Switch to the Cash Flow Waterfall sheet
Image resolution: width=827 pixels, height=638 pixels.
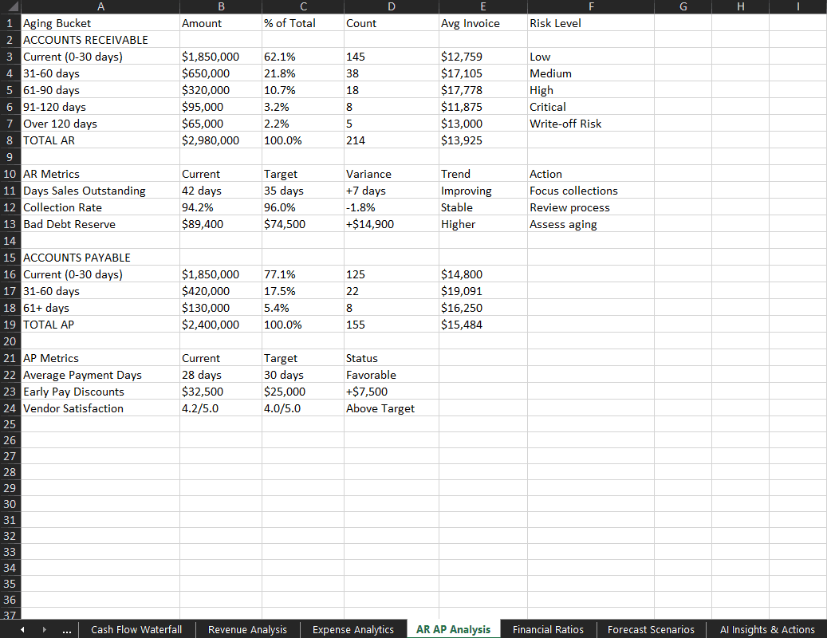click(x=136, y=629)
